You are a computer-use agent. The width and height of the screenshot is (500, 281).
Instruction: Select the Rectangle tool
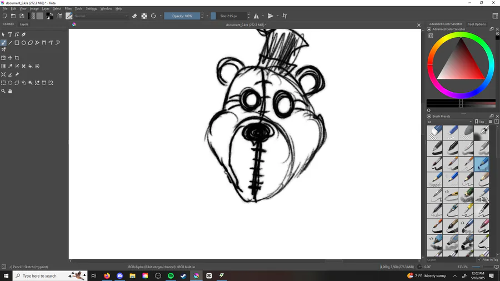[17, 43]
